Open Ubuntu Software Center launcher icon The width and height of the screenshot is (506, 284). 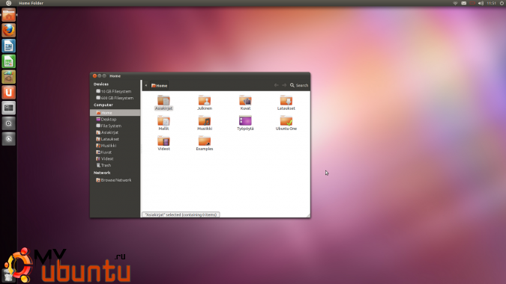pyautogui.click(x=9, y=77)
